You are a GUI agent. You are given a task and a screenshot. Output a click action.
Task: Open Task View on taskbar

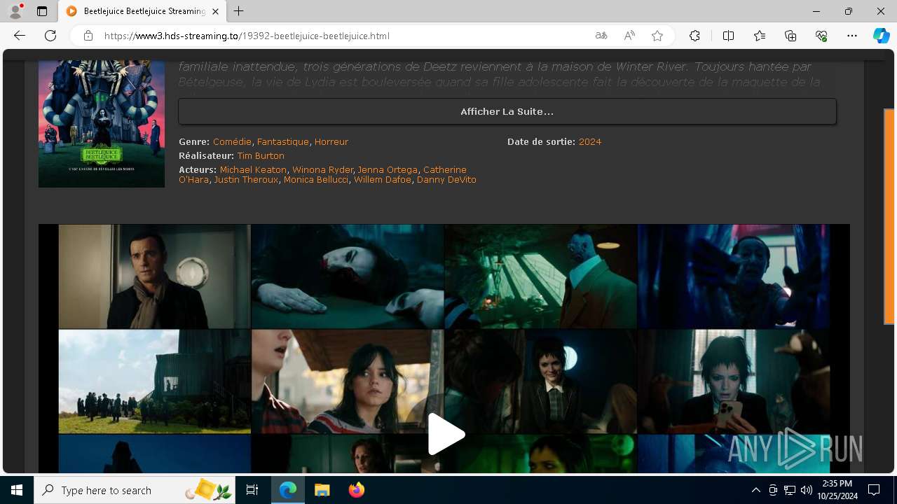pyautogui.click(x=252, y=490)
